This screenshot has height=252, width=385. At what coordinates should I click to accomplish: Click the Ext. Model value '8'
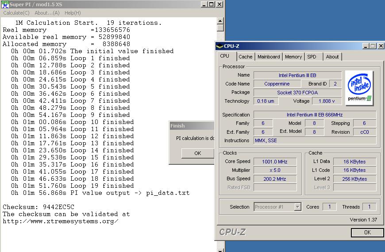click(x=314, y=132)
